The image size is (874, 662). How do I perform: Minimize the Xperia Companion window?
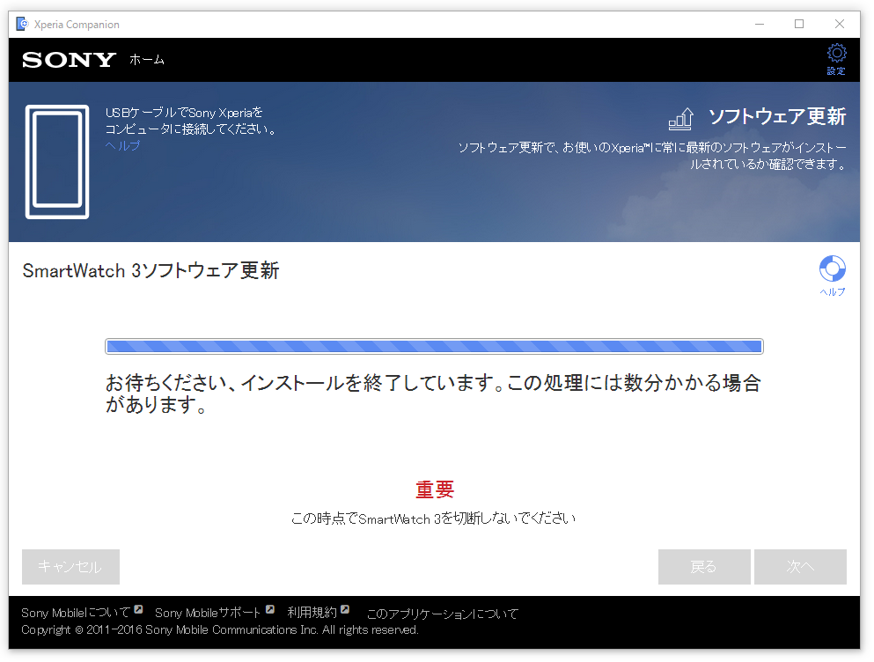760,24
